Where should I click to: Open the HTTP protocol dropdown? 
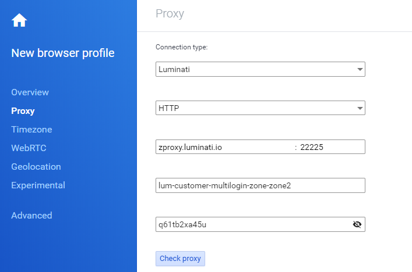click(x=260, y=108)
